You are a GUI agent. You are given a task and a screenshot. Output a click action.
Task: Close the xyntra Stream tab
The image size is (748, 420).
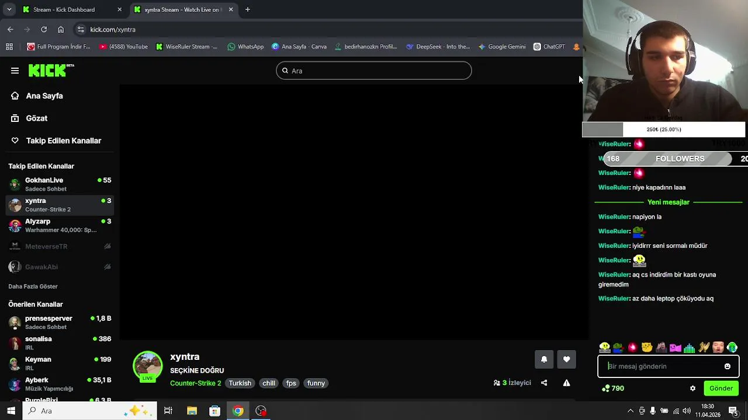click(231, 9)
